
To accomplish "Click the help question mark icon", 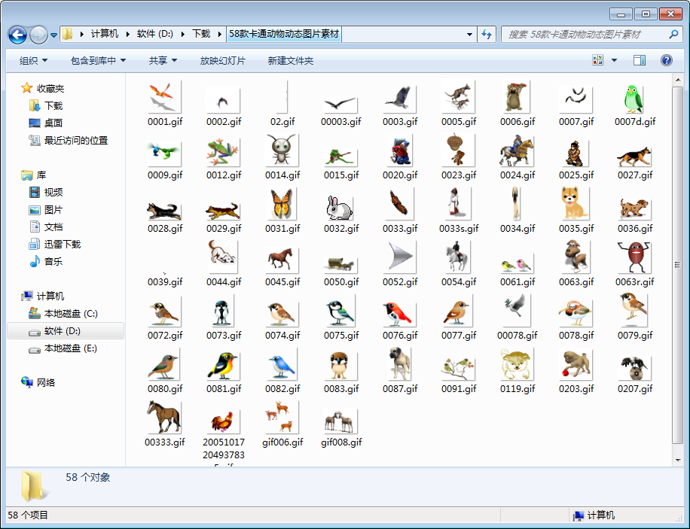I will 666,60.
